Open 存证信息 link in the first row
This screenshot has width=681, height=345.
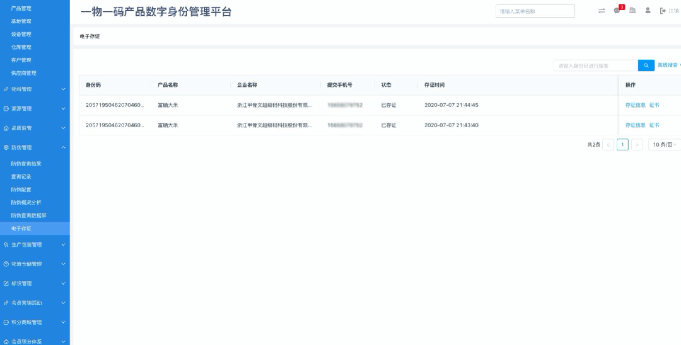click(635, 105)
